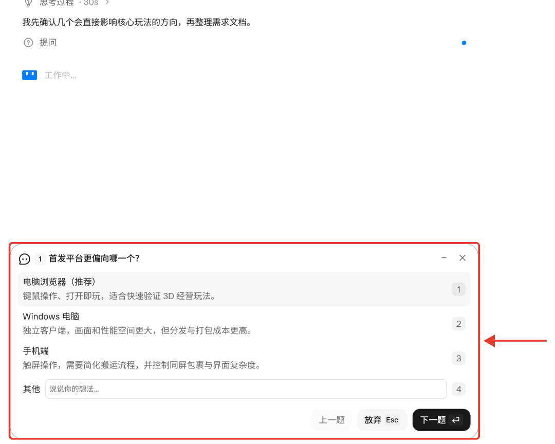The width and height of the screenshot is (555, 444).
Task: Click the blue status dot beside 提问
Action: [x=464, y=43]
